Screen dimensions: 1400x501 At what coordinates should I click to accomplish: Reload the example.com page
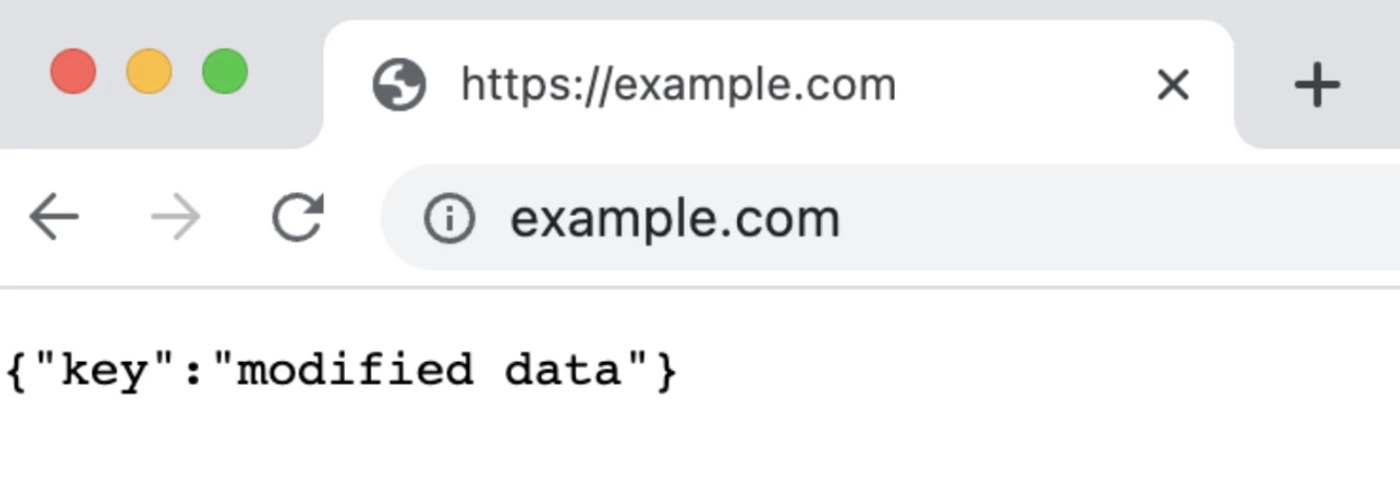(x=297, y=219)
